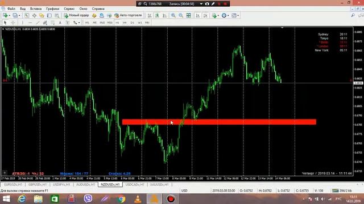Click the new chart icon
The height and width of the screenshot is (204, 364).
point(5,15)
